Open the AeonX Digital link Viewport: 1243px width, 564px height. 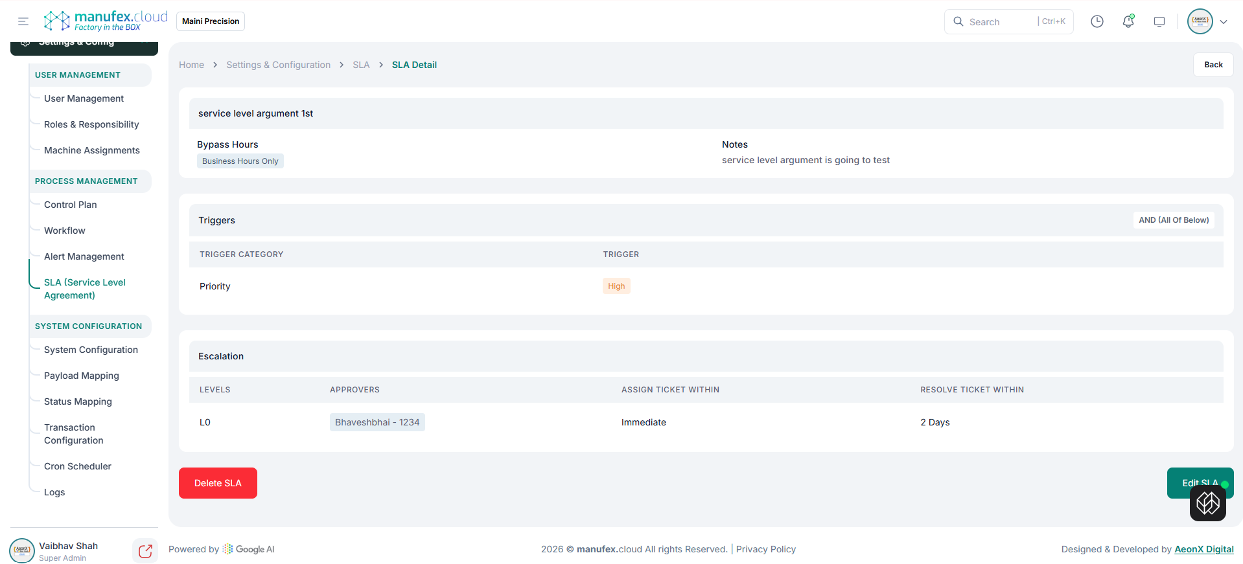[x=1203, y=549]
